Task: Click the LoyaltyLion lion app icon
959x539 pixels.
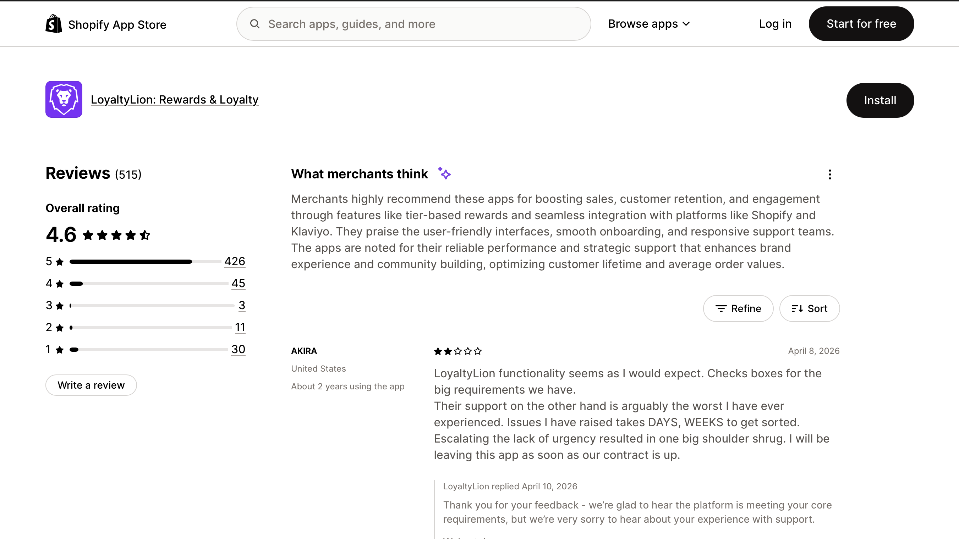Action: [64, 99]
